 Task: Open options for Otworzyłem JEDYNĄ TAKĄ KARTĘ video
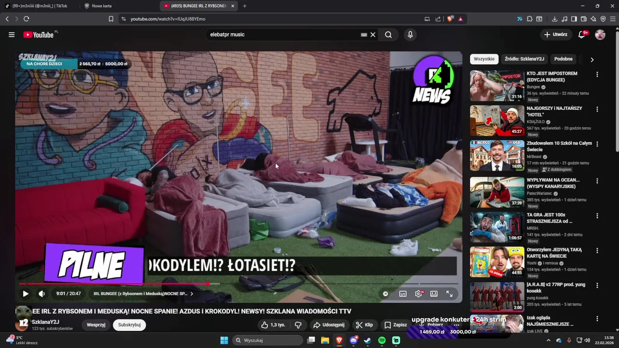[597, 250]
